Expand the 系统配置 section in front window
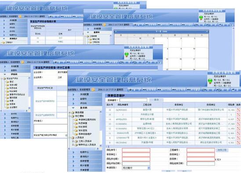 pyautogui.click(x=84, y=94)
